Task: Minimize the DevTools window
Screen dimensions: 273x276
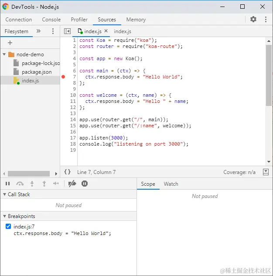Action: (222, 7)
